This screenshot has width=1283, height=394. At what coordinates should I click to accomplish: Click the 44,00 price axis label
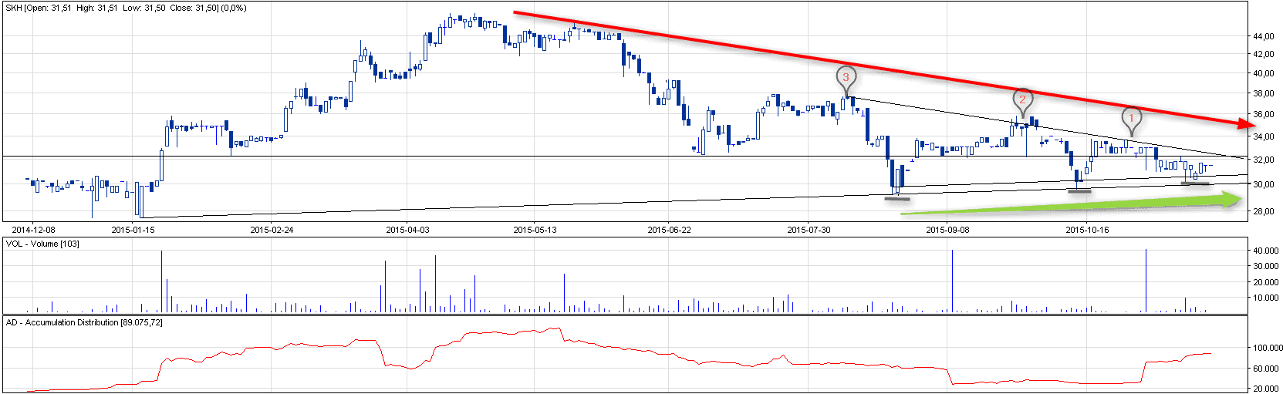click(x=1263, y=36)
